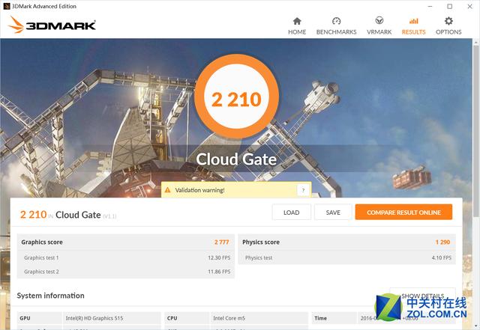Click the SAVE button
The image size is (480, 330).
[333, 212]
